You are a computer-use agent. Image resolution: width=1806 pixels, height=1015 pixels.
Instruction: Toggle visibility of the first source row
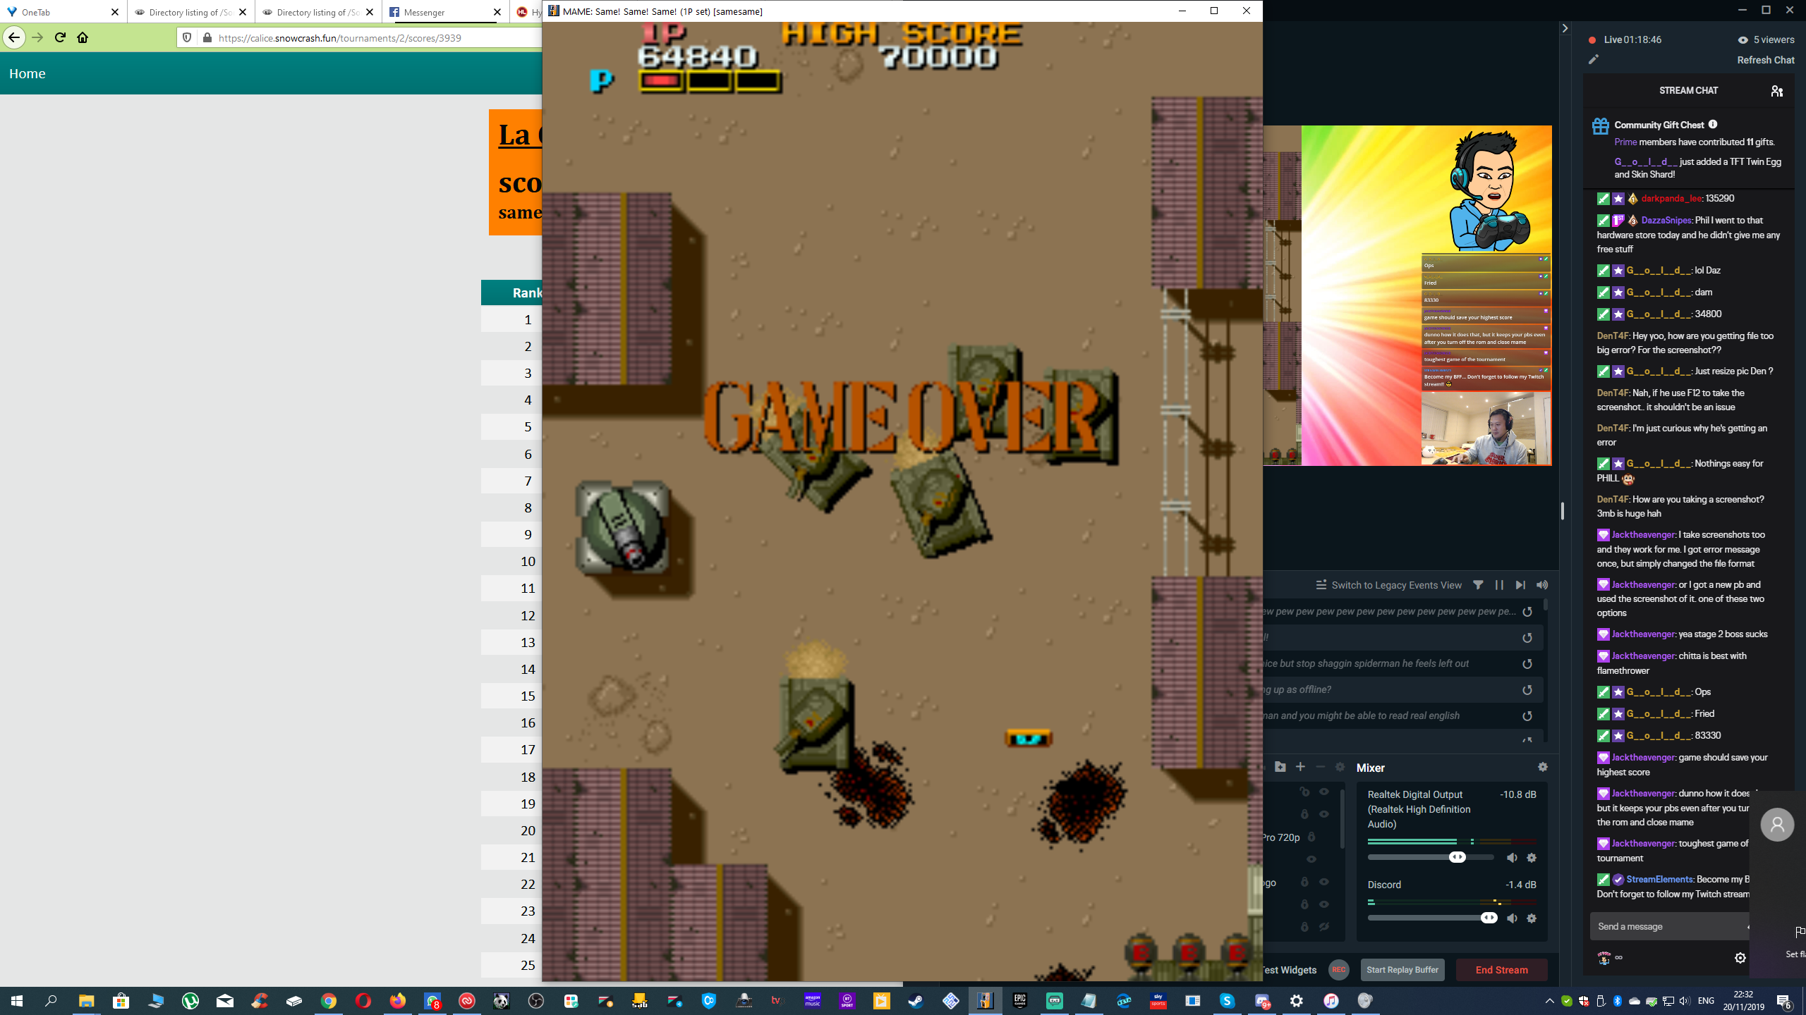click(x=1324, y=792)
